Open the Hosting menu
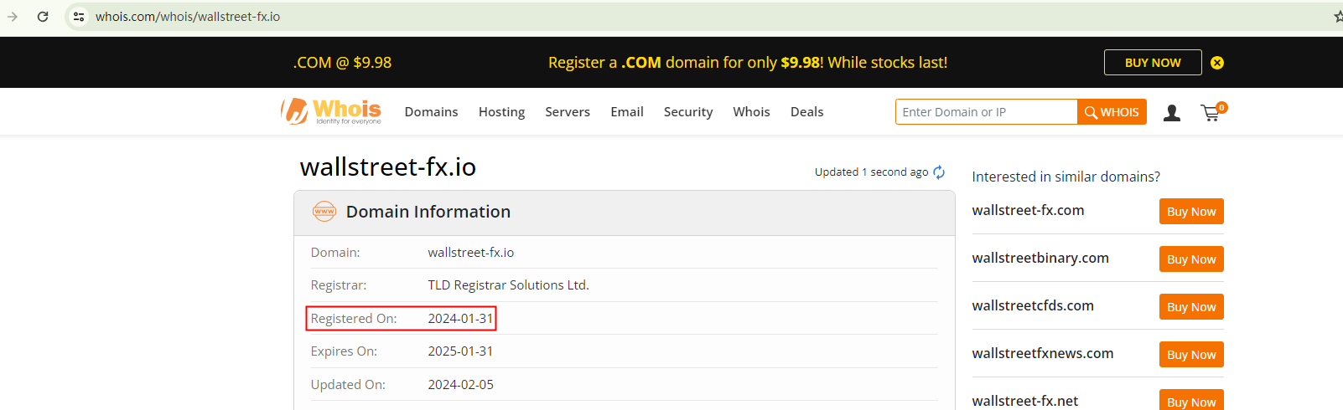The height and width of the screenshot is (410, 1343). click(501, 112)
